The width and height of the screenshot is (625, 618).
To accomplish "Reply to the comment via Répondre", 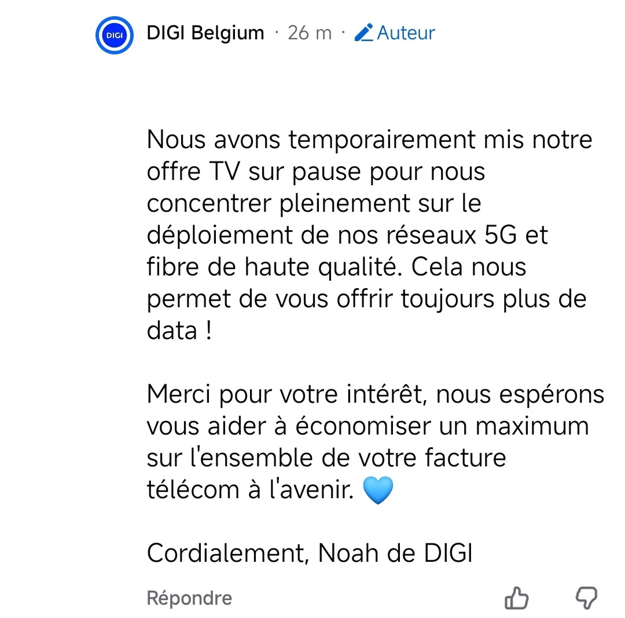I will pyautogui.click(x=189, y=598).
